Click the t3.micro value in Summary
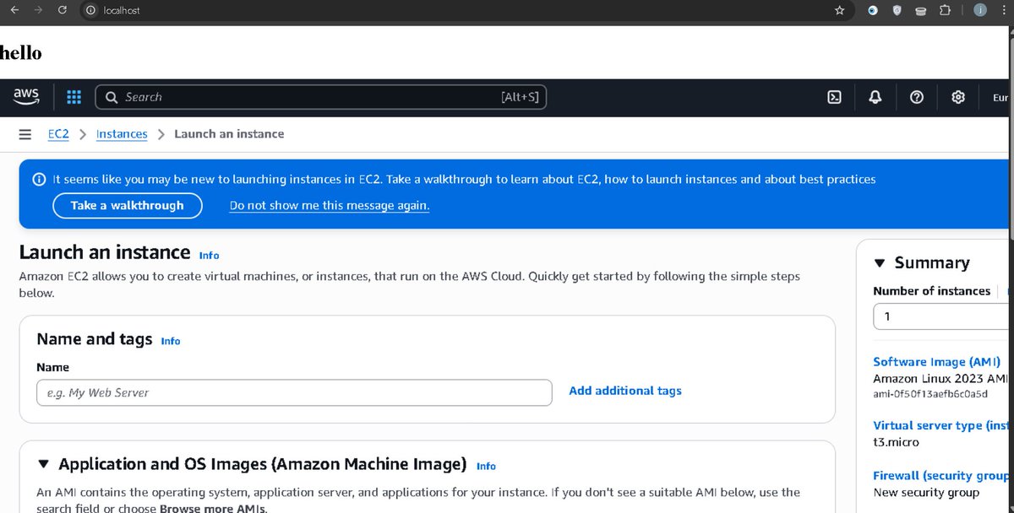Viewport: 1014px width, 513px height. (896, 442)
